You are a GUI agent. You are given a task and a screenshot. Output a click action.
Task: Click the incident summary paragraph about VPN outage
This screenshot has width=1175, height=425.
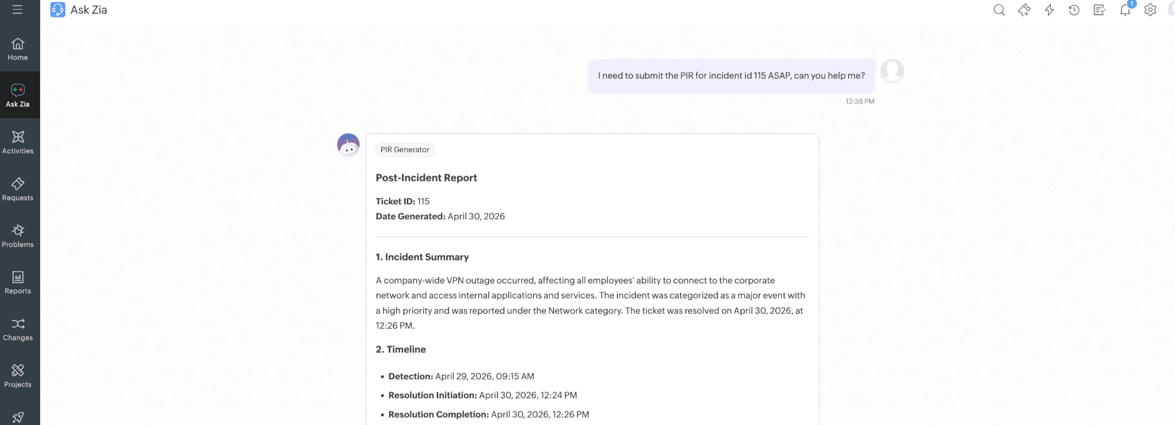591,303
